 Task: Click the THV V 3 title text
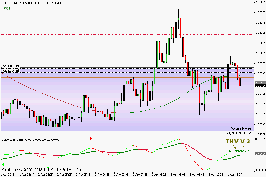(x=237, y=142)
